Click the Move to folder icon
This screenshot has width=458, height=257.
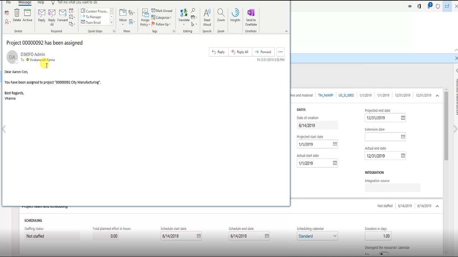click(x=123, y=16)
